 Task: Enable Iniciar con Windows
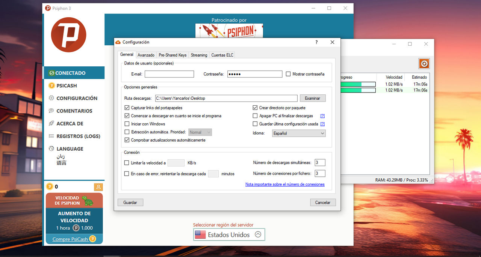pyautogui.click(x=127, y=124)
